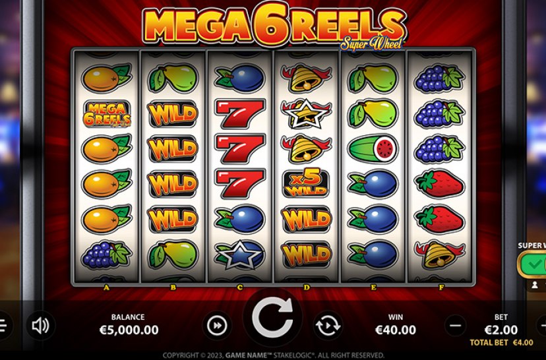Click the watermelon symbol on reel E
The height and width of the screenshot is (360, 546).
point(373,148)
